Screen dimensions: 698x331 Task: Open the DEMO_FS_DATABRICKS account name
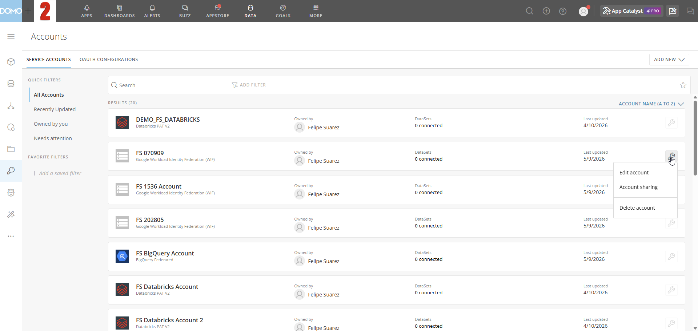coord(168,120)
